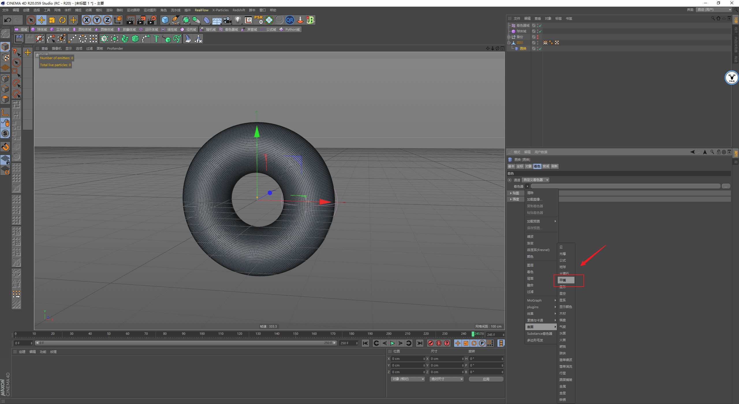The width and height of the screenshot is (739, 404).
Task: Choose 平铺 from the surface shader submenu
Action: pyautogui.click(x=566, y=280)
